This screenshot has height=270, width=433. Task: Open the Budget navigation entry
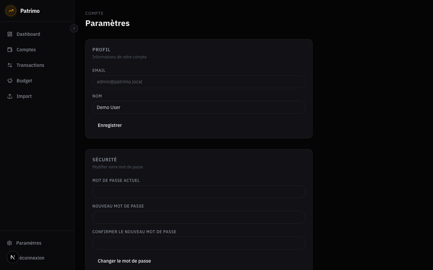tap(24, 81)
